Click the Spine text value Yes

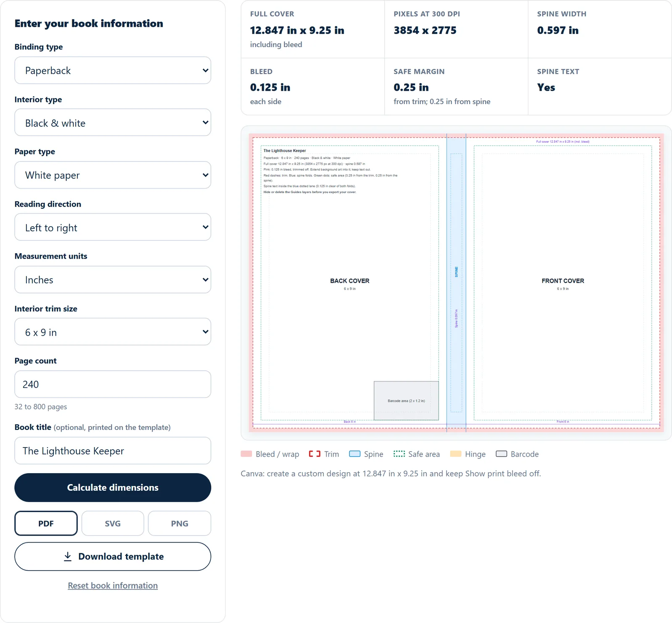546,87
